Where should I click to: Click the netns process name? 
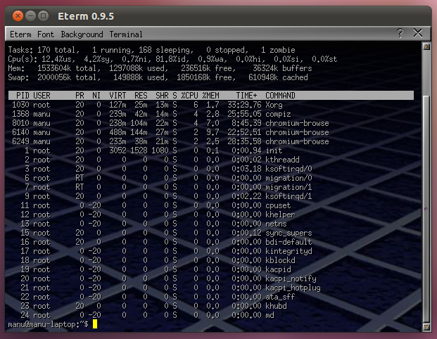click(x=276, y=224)
